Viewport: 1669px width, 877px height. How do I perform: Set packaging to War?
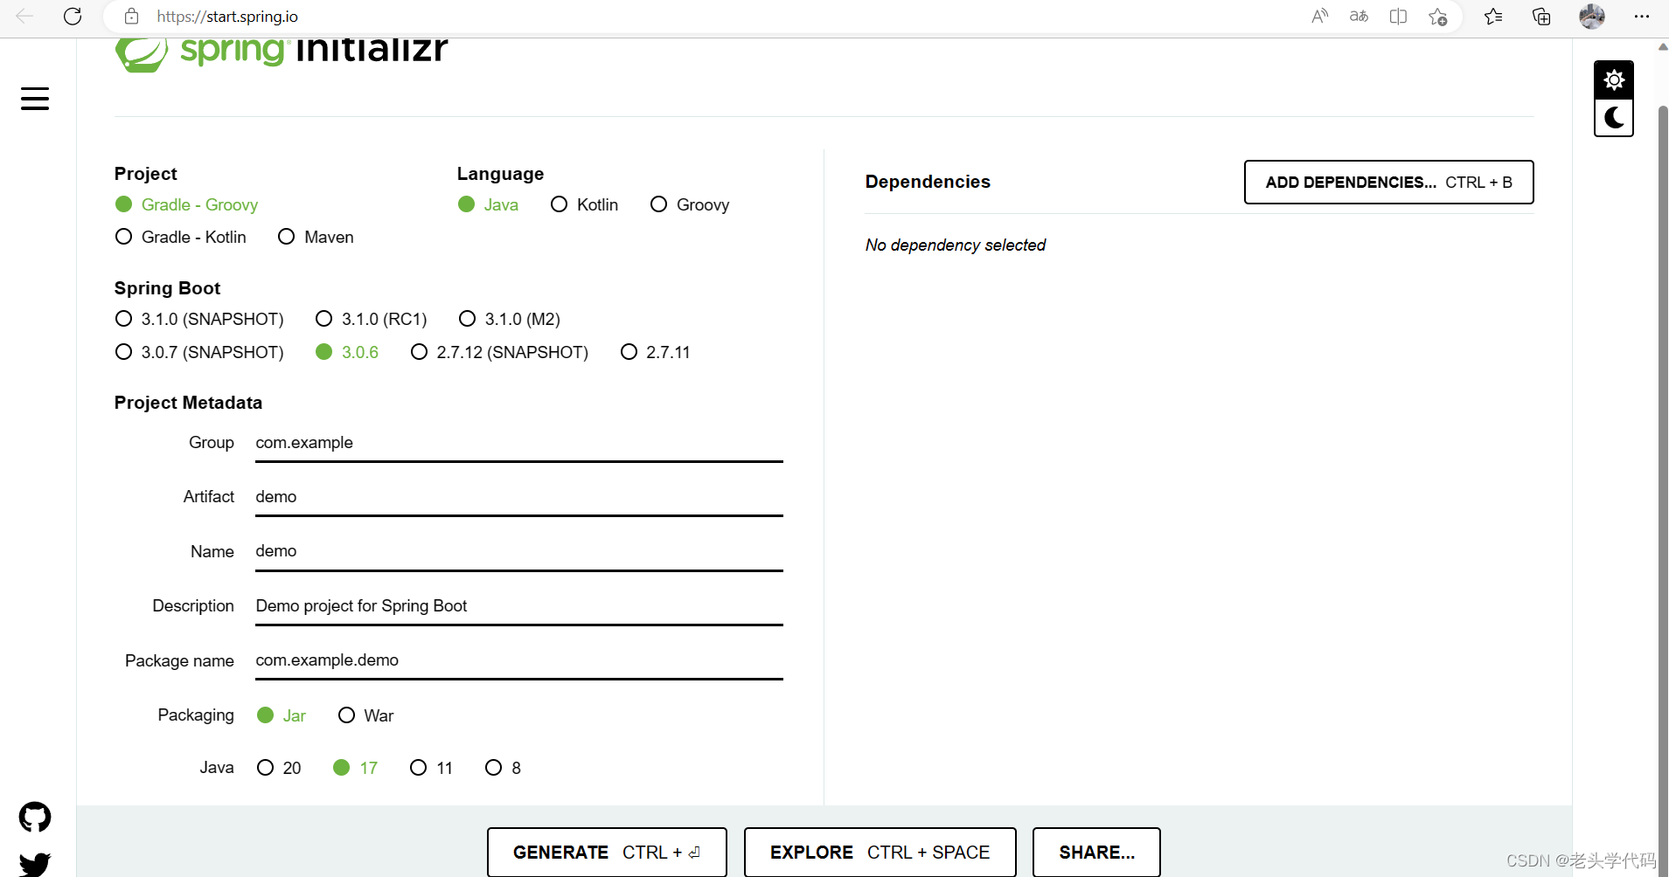tap(365, 715)
